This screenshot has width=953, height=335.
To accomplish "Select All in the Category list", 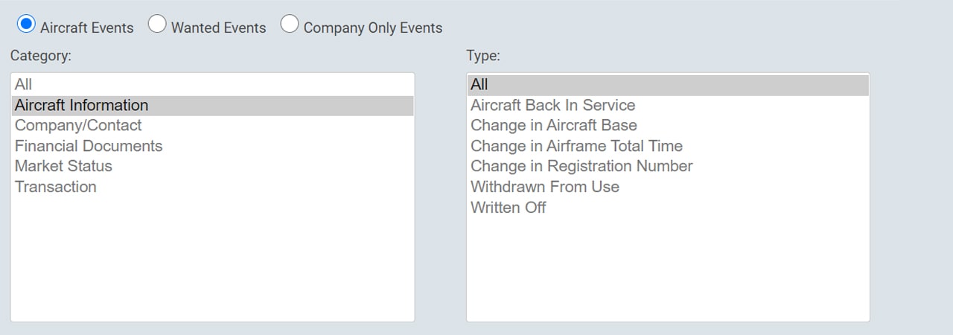I will pyautogui.click(x=212, y=85).
